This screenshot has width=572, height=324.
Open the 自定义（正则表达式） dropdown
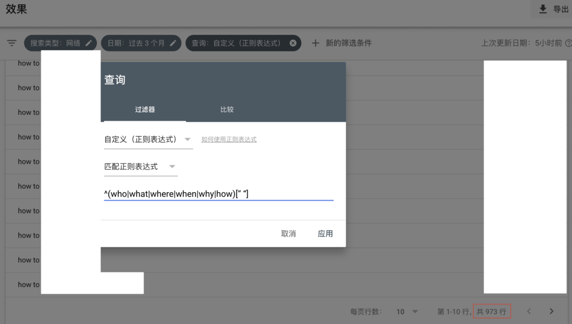148,140
